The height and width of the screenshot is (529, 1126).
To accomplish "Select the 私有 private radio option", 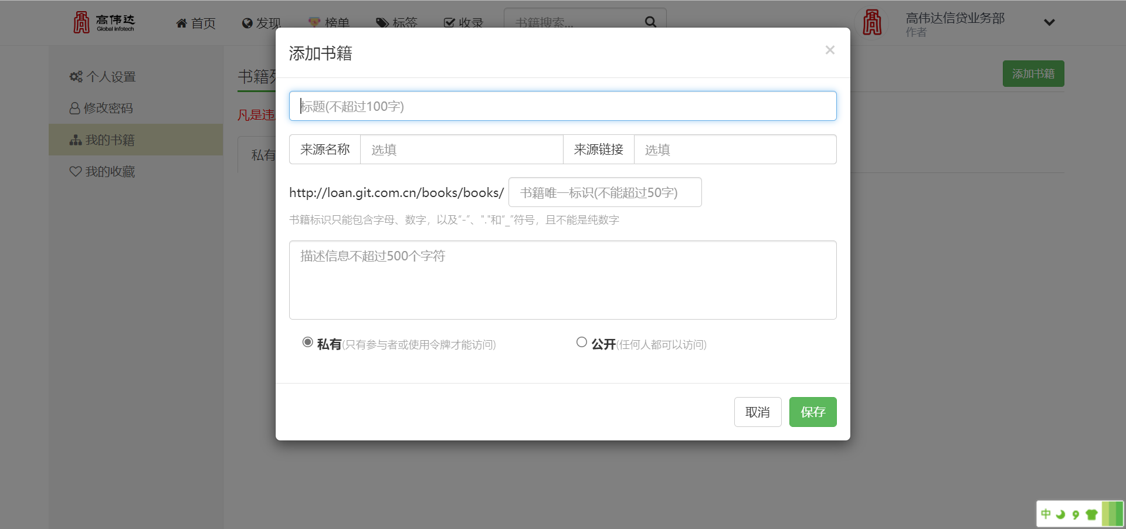I will coord(307,343).
